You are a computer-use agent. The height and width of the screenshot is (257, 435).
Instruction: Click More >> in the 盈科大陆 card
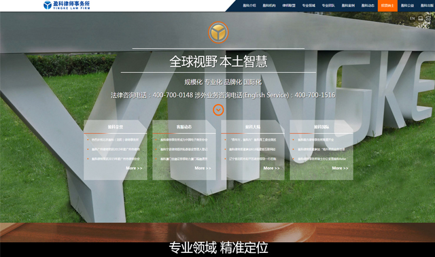click(x=271, y=168)
